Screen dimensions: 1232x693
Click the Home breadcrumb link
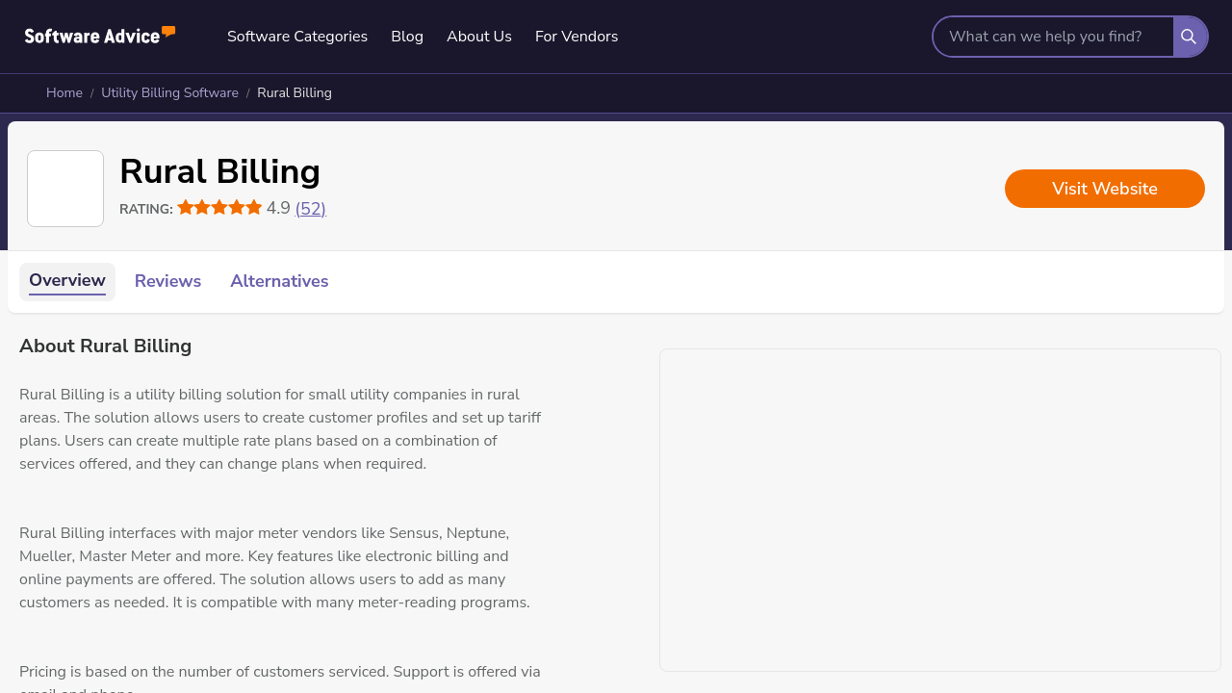(x=64, y=93)
